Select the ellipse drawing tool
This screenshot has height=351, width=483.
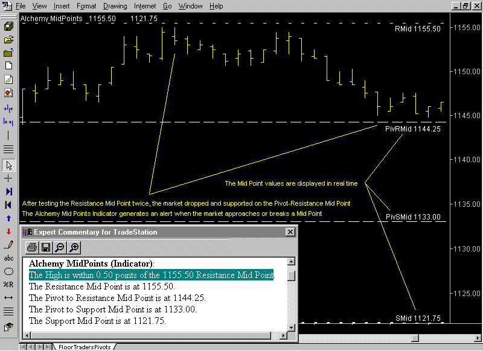pyautogui.click(x=8, y=271)
